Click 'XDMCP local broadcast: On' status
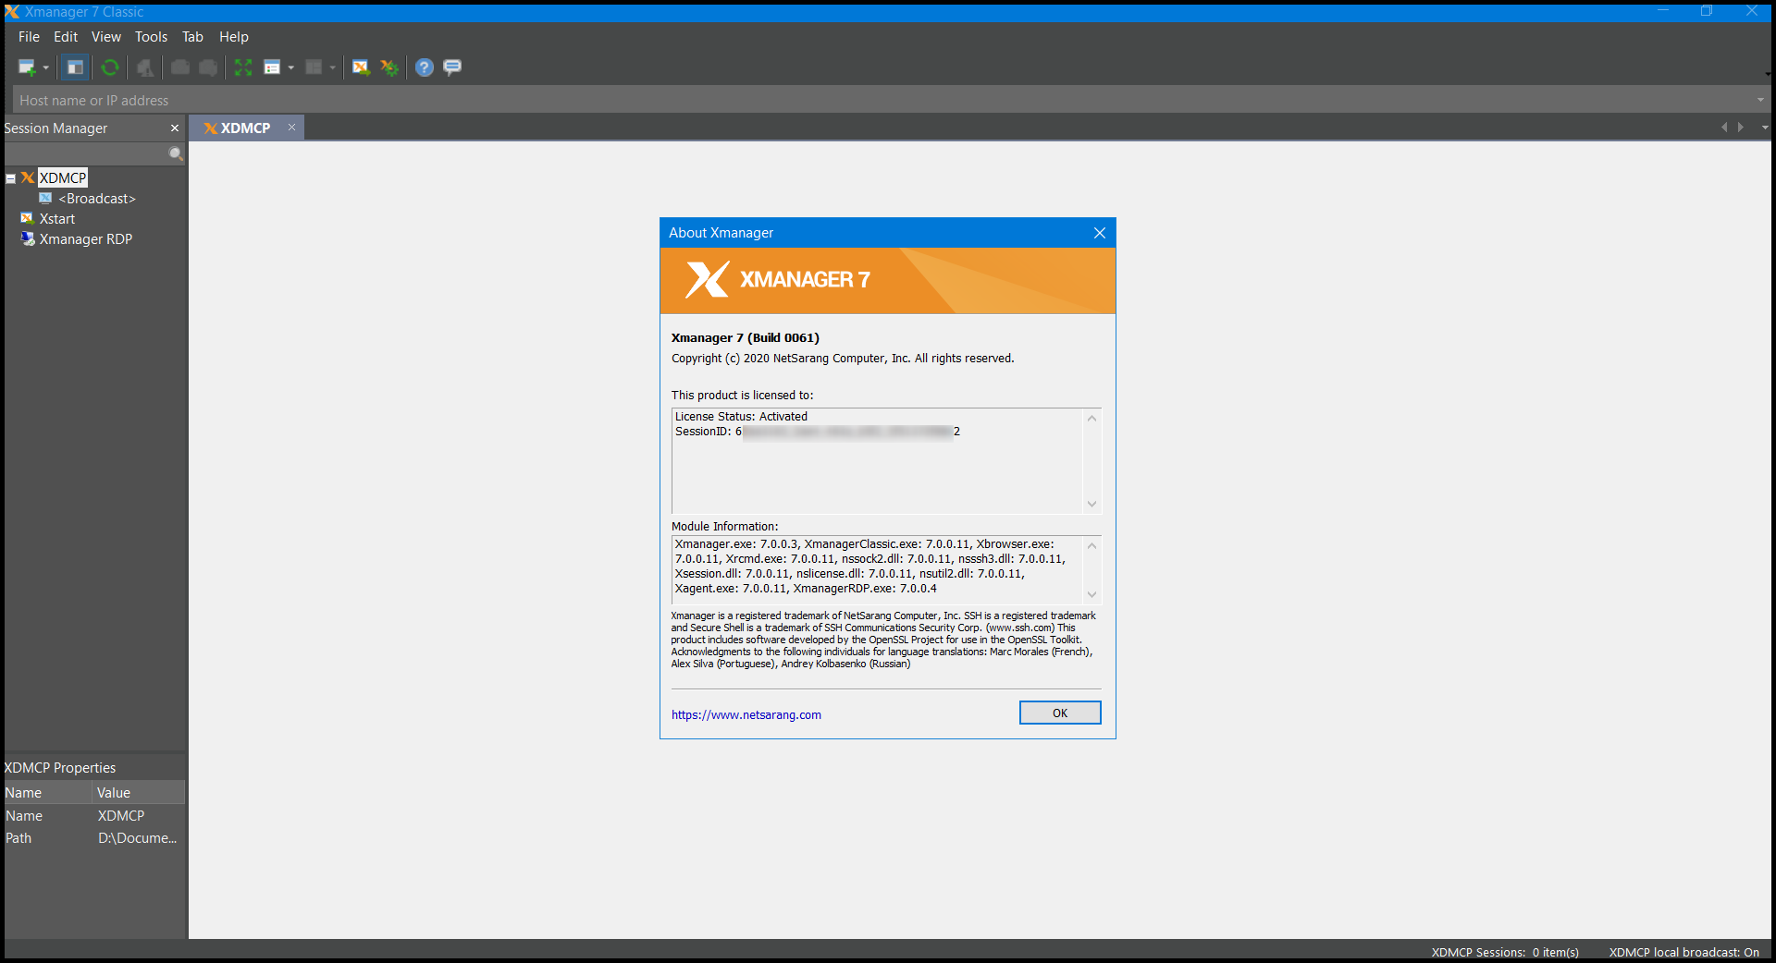1776x963 pixels. coord(1683,953)
